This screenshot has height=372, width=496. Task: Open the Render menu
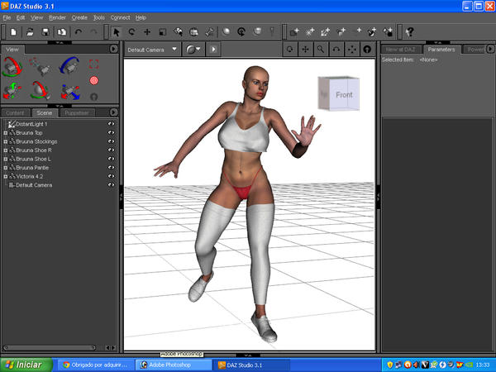[57, 17]
